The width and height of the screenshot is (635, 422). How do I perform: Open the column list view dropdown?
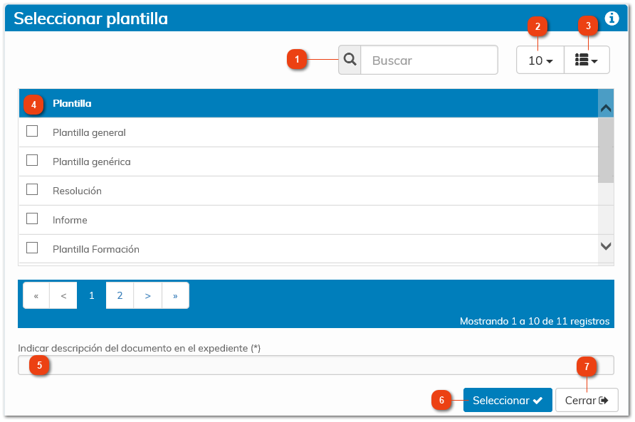click(x=587, y=60)
